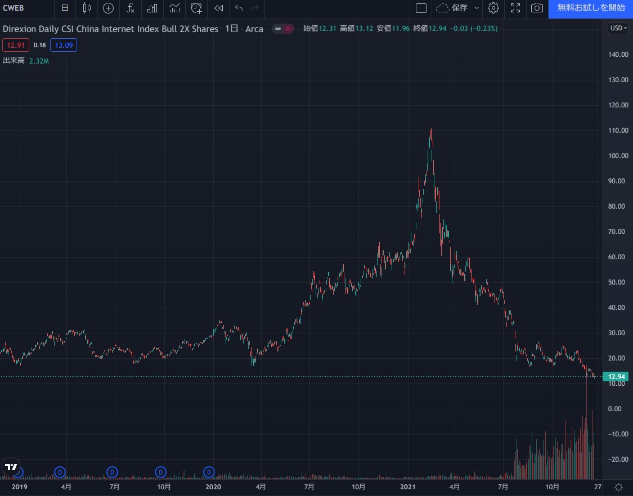The height and width of the screenshot is (496, 633).
Task: Open chart settings gear in top toolbar
Action: 493,8
